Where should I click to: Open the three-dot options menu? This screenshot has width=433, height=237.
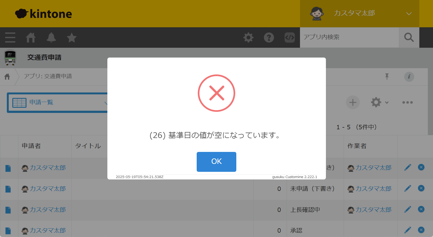pyautogui.click(x=407, y=103)
